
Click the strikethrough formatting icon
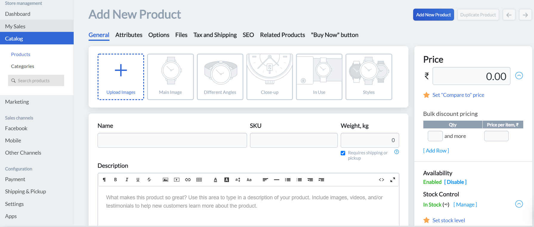[x=149, y=180]
